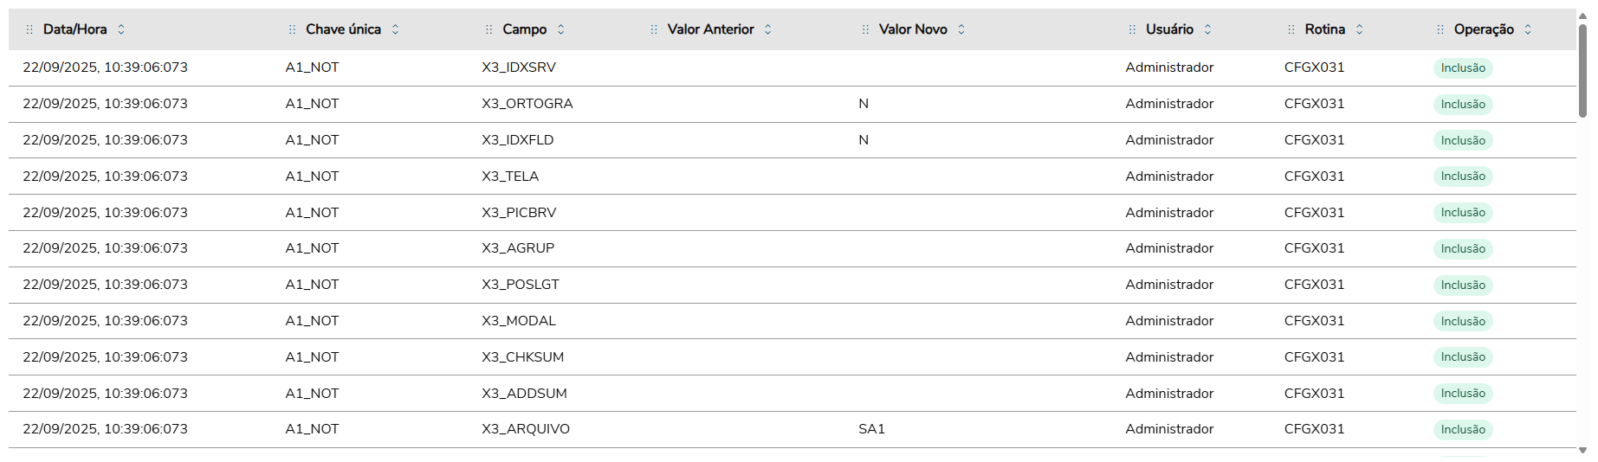The width and height of the screenshot is (1598, 462).
Task: Sort the table by Data/Hora arrows
Action: pos(121,29)
